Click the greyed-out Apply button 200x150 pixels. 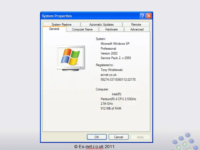point(140,137)
